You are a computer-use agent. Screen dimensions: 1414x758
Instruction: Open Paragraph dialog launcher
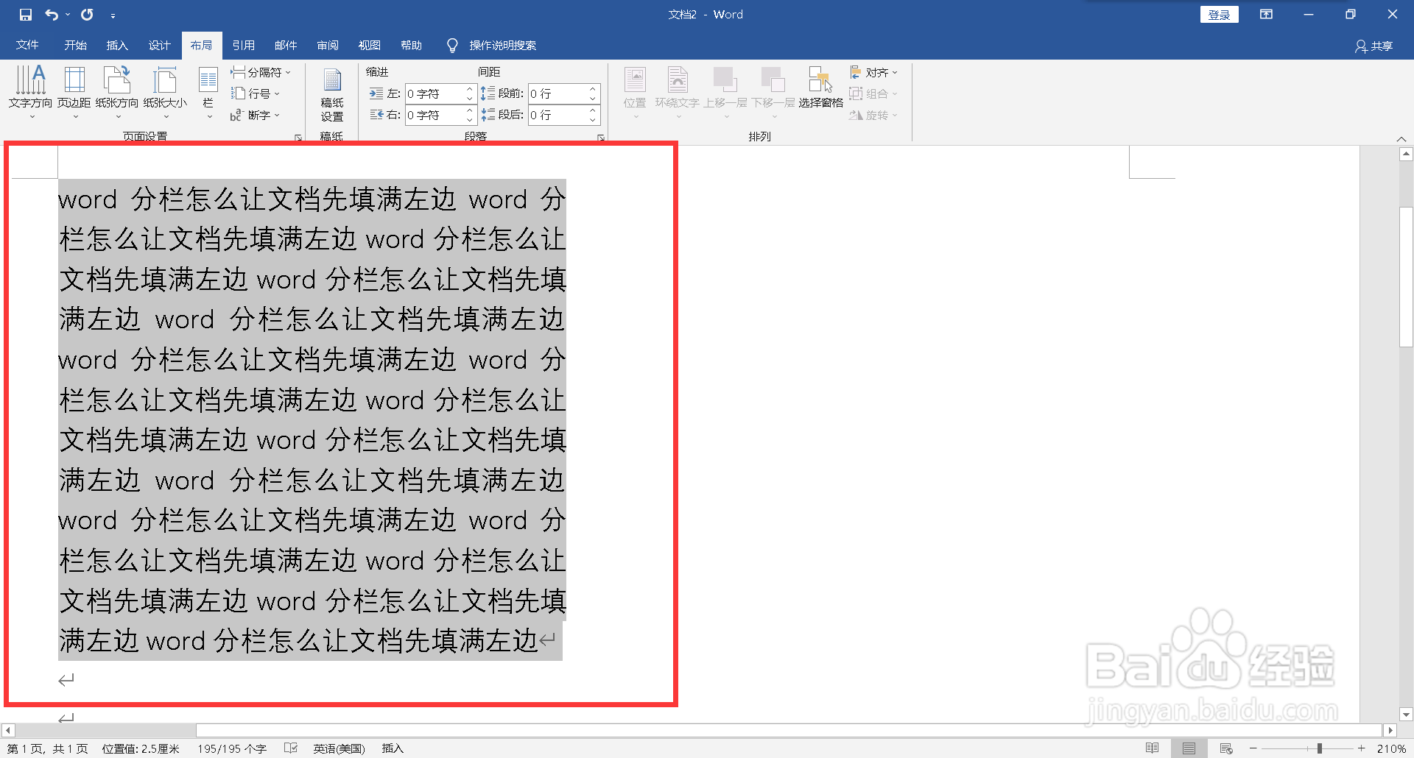click(601, 138)
